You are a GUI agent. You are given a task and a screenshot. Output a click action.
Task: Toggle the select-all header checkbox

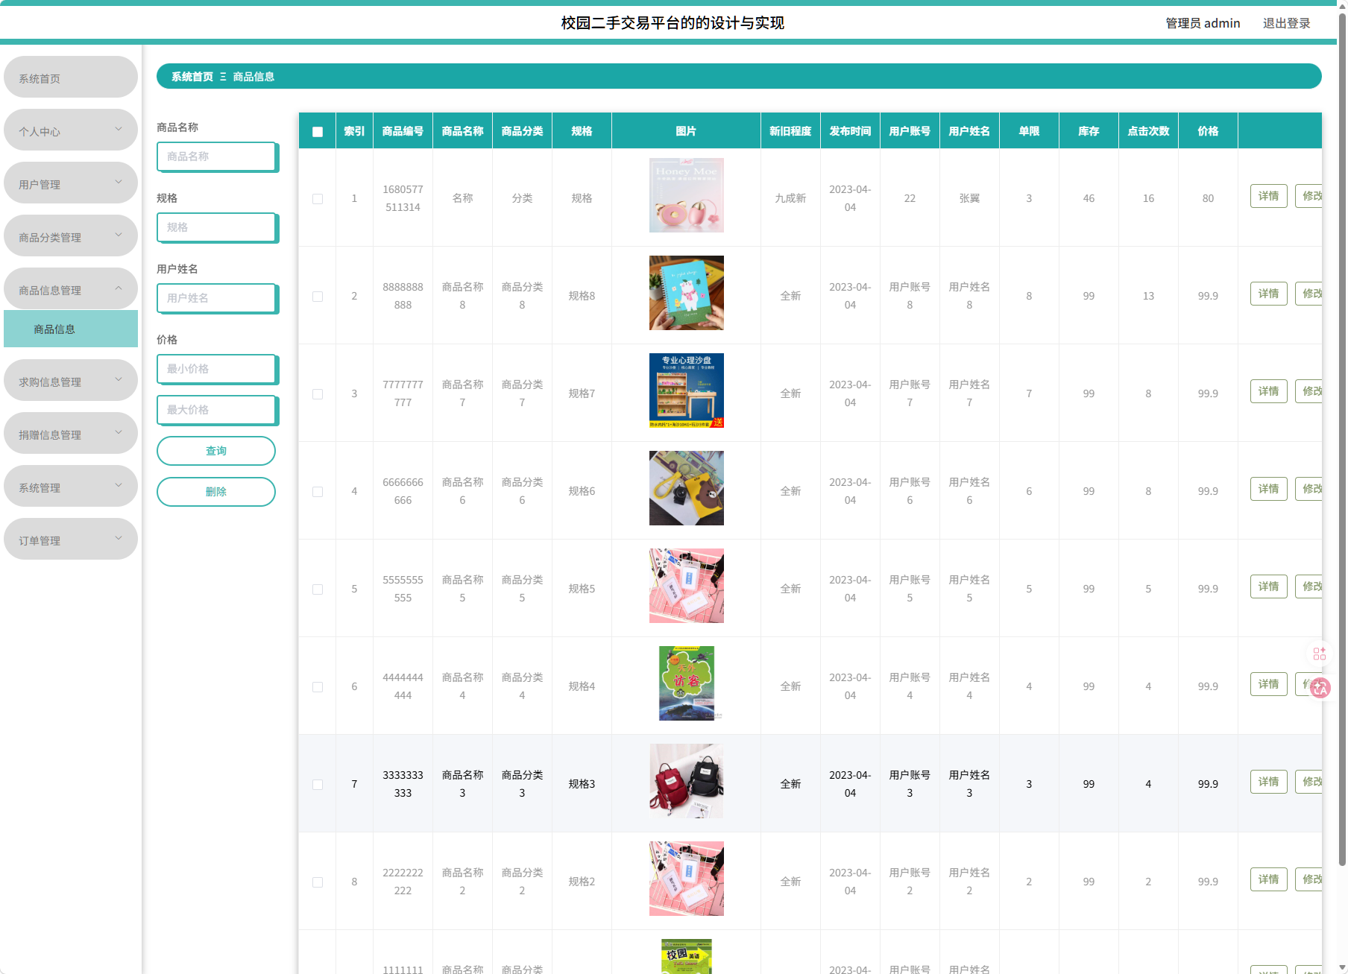[x=318, y=132]
